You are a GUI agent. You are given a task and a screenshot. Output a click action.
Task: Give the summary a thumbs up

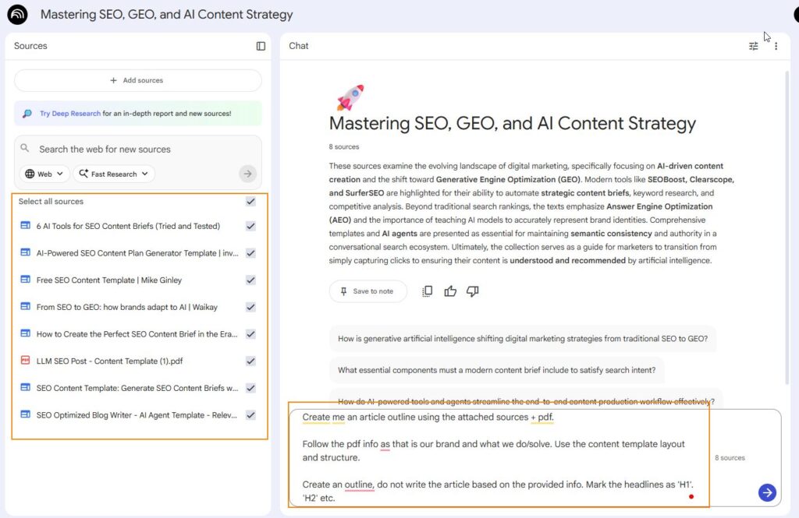pos(450,291)
